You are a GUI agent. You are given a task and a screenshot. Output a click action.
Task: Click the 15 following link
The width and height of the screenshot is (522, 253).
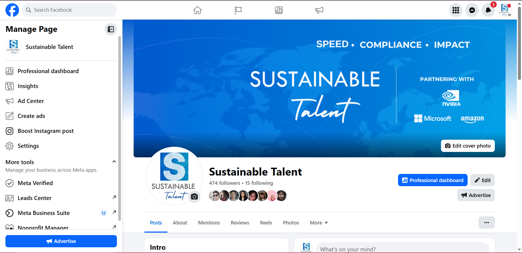click(259, 183)
